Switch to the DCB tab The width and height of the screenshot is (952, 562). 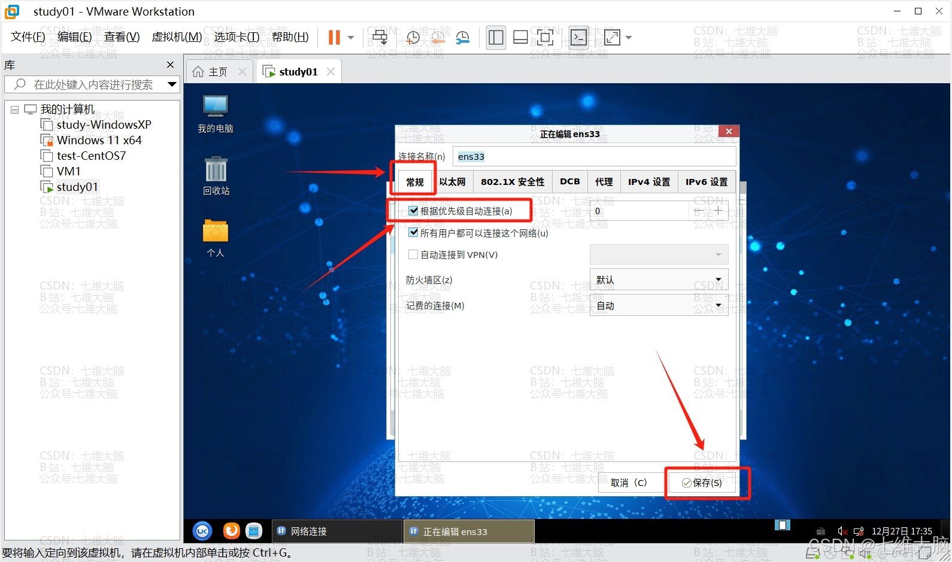569,182
